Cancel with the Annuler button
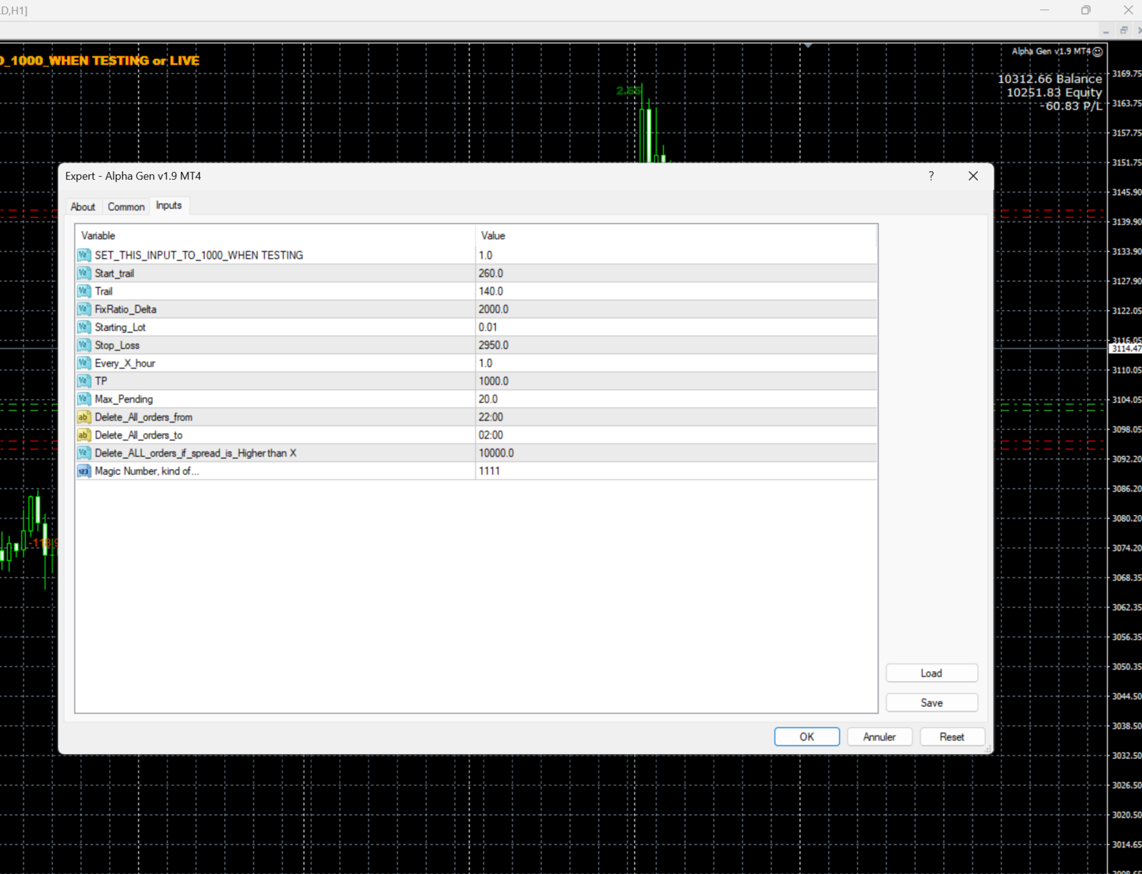 879,737
